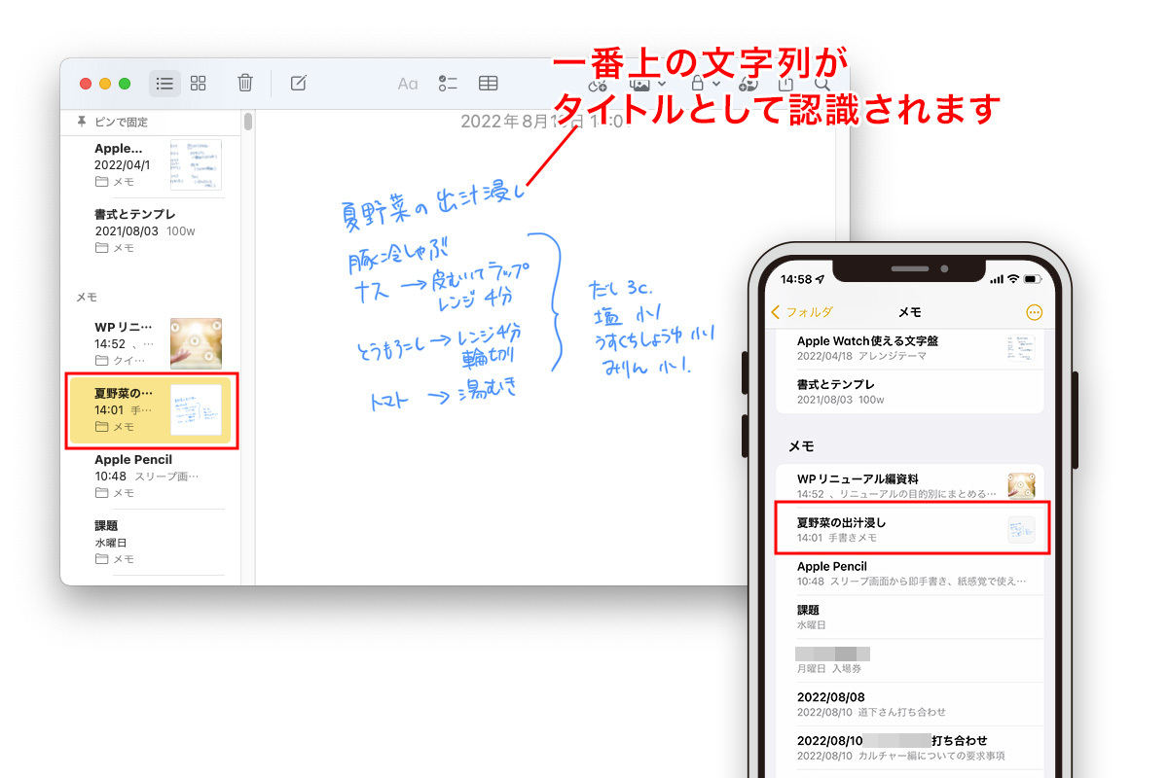Click the Mac note list scrollbar

pyautogui.click(x=248, y=123)
